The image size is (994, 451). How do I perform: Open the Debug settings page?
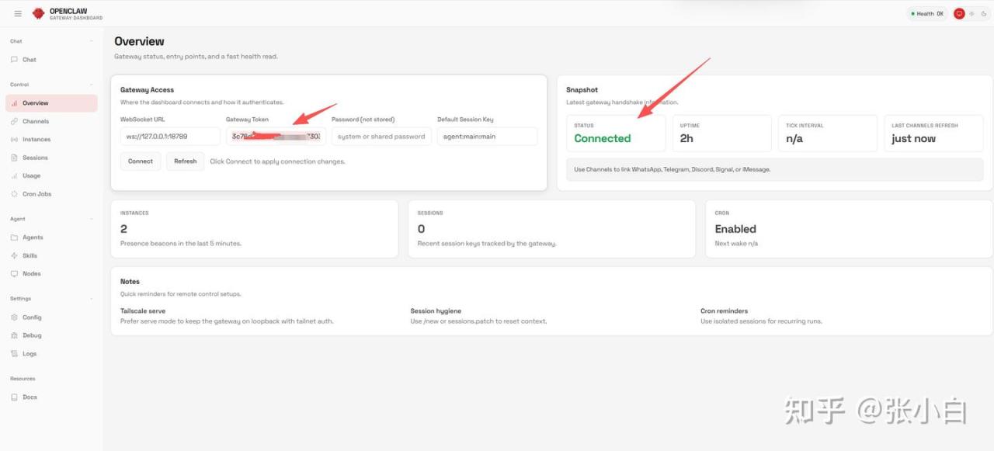32,335
